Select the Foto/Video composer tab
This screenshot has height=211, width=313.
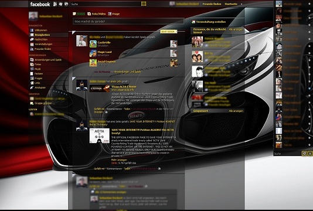tap(97, 14)
